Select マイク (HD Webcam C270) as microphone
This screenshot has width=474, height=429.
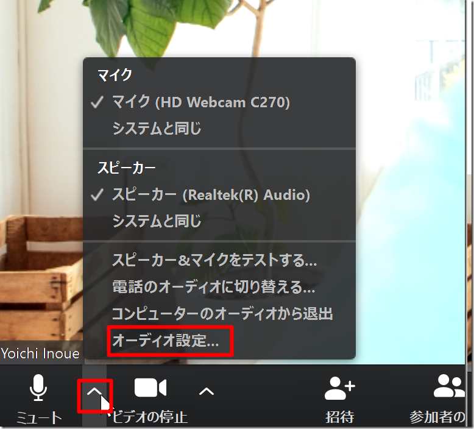click(201, 102)
